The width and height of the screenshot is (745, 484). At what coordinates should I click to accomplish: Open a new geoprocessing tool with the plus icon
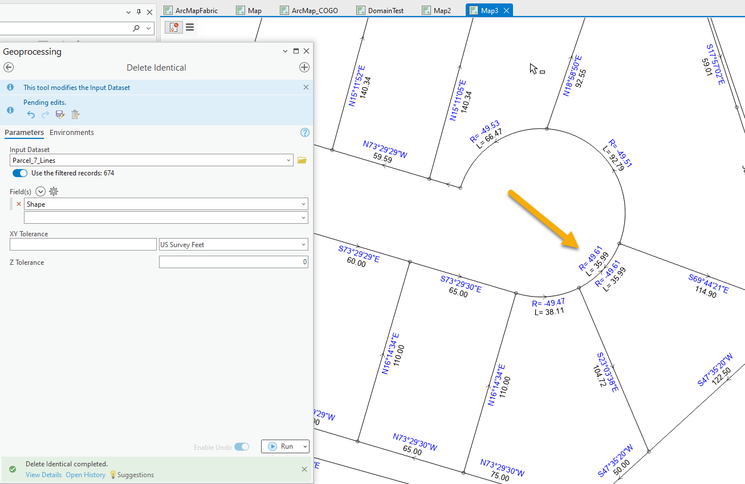point(304,67)
